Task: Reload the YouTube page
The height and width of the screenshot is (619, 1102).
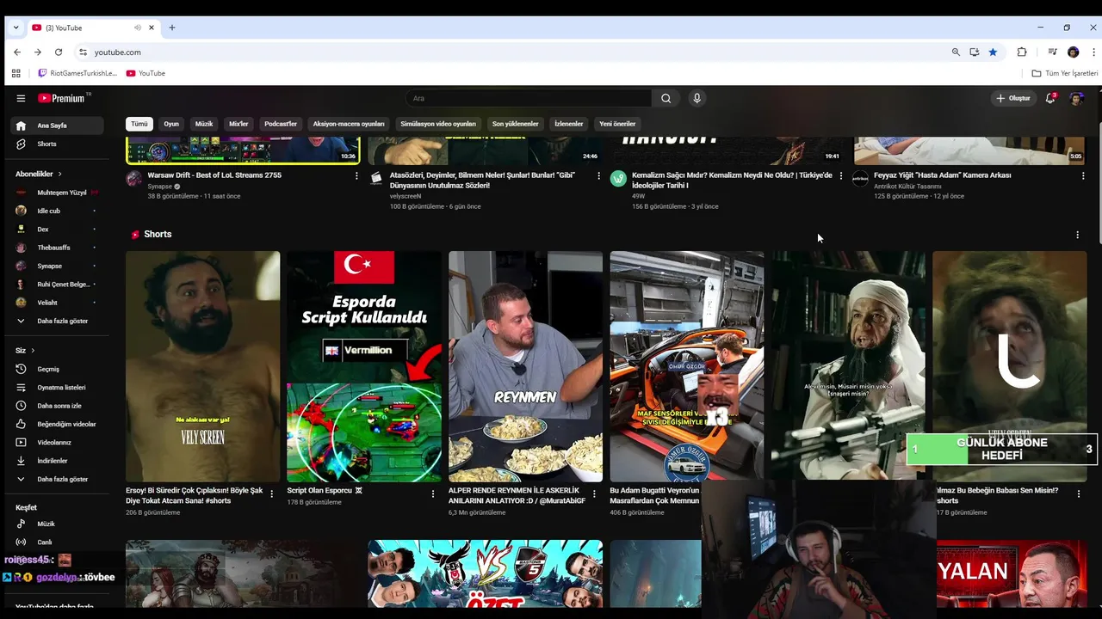Action: pos(58,52)
